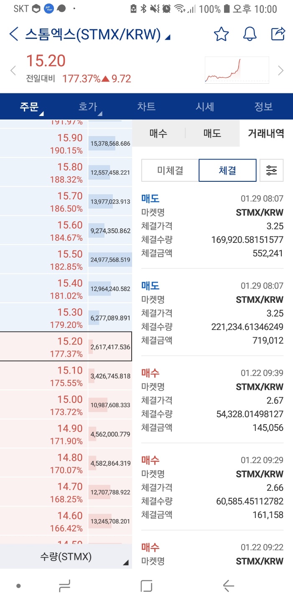Tap Android home navigation button
Image resolution: width=293 pixels, height=603 pixels.
pos(146,586)
